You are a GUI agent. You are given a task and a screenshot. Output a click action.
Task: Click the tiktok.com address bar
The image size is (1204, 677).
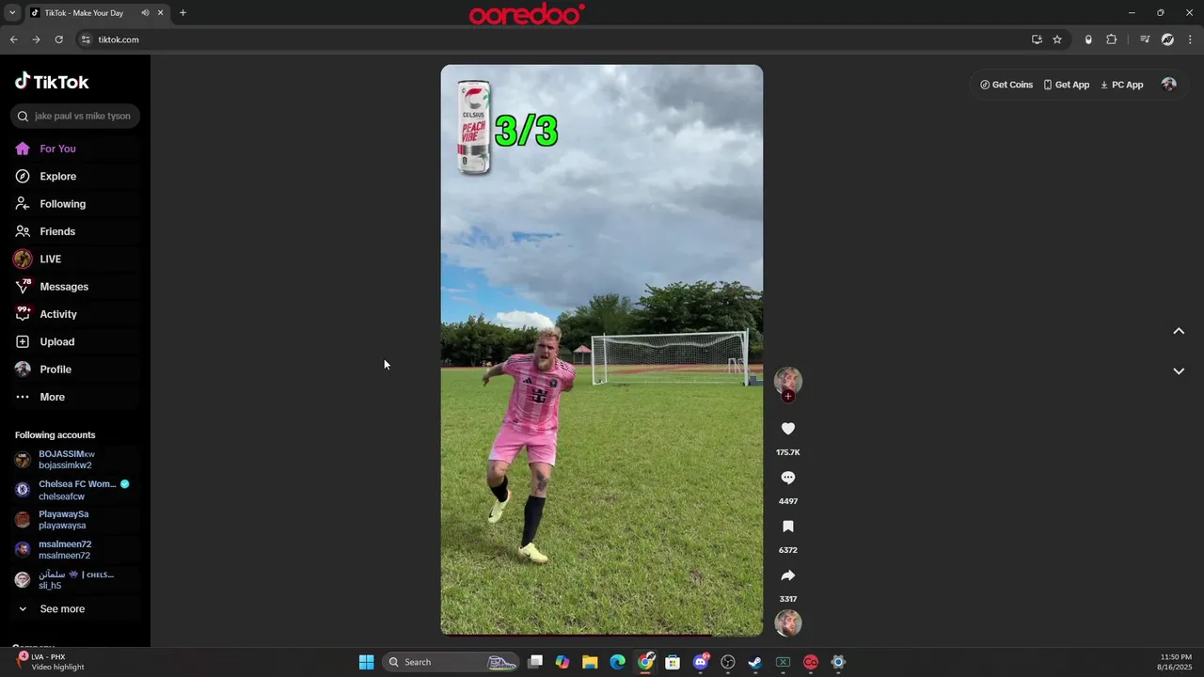[555, 39]
